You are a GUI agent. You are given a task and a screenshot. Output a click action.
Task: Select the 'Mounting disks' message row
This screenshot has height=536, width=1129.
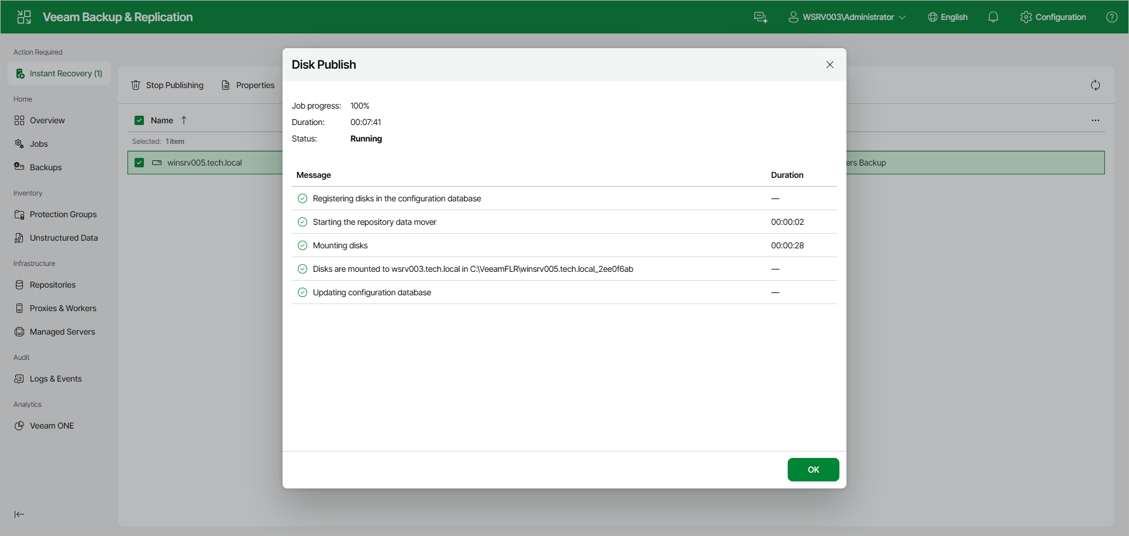564,245
